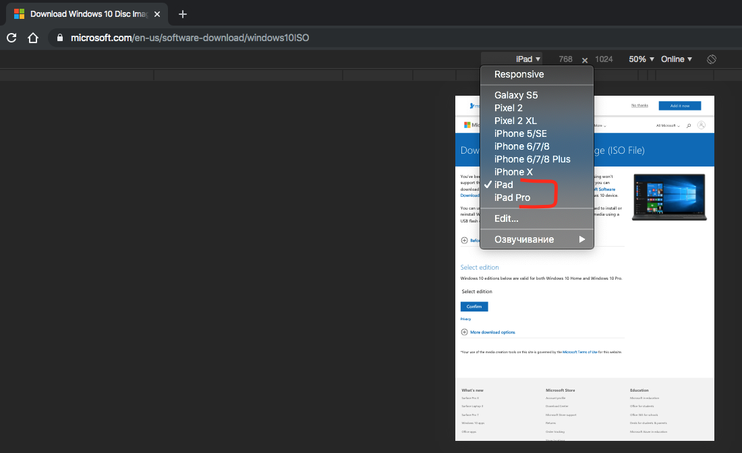742x453 pixels.
Task: Open the Office for students footer link
Action: [641, 406]
